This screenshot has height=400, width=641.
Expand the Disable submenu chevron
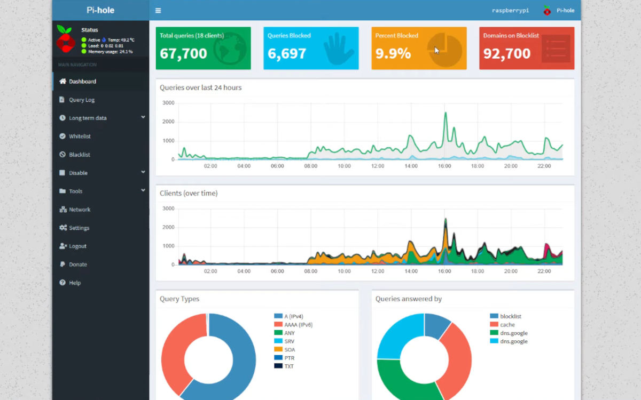pyautogui.click(x=143, y=172)
